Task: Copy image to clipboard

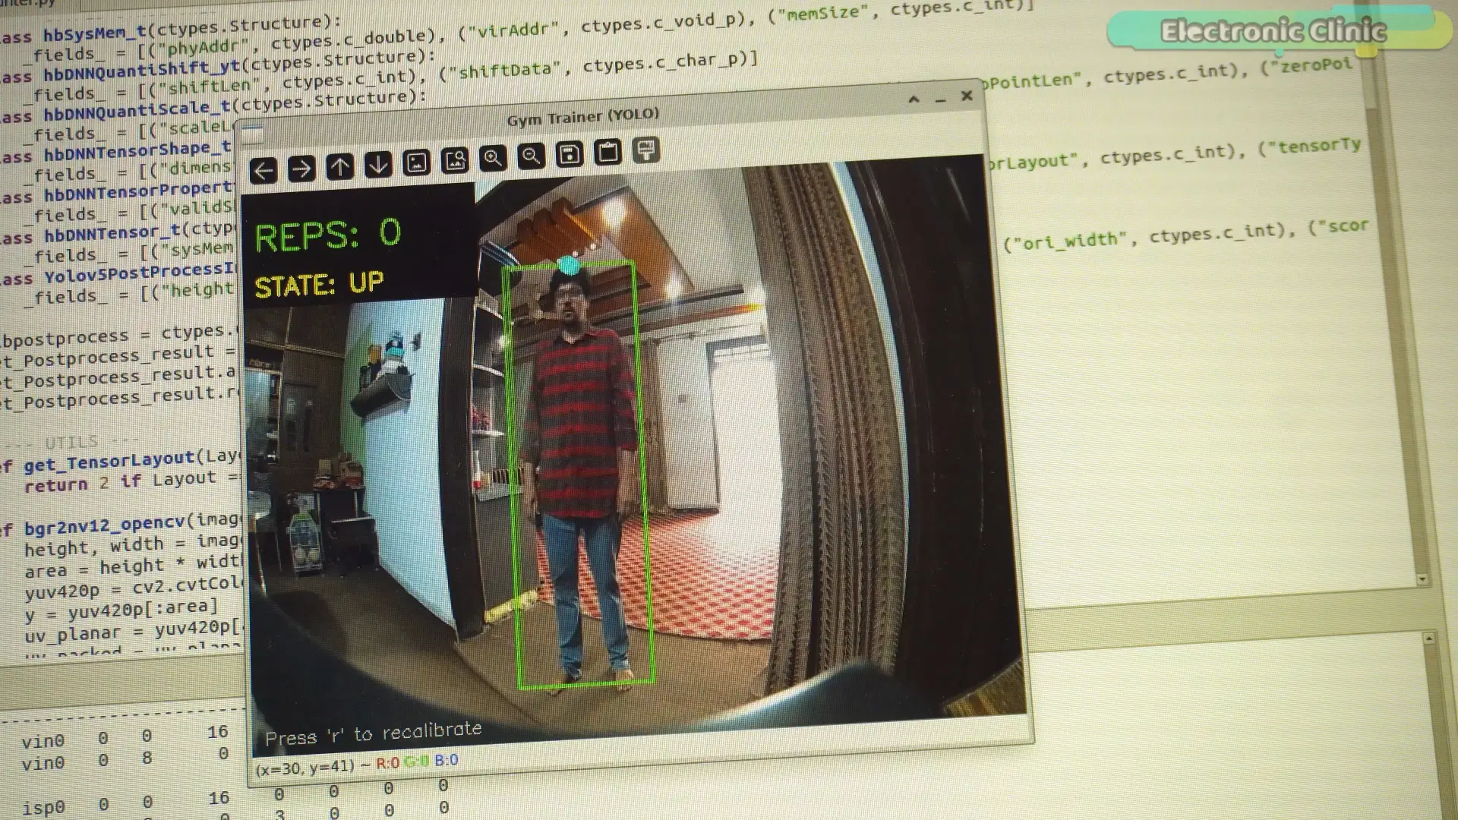Action: click(x=607, y=153)
